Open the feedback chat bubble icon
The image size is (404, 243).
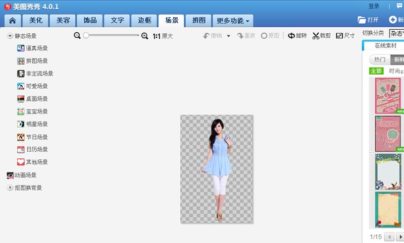coord(399,6)
